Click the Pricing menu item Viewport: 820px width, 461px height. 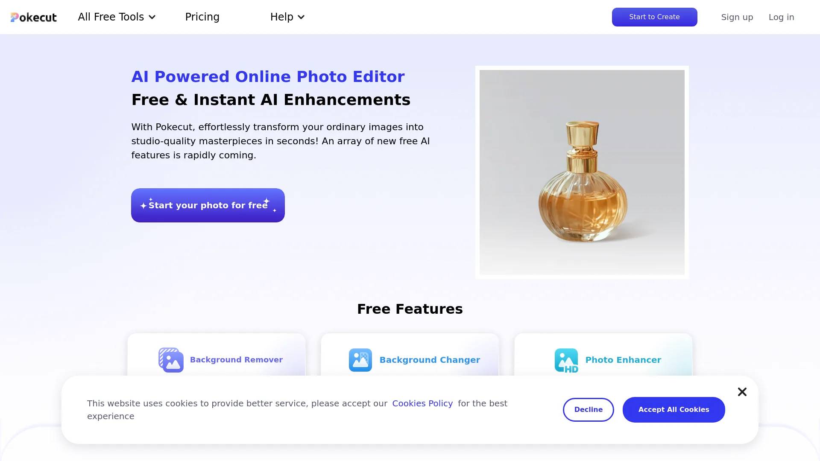coord(202,17)
